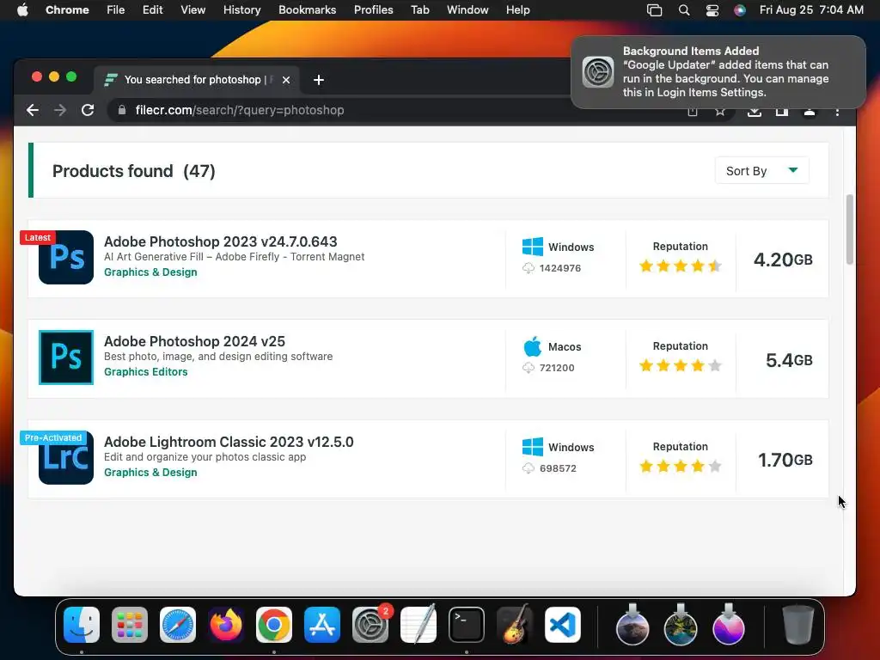Viewport: 880px width, 660px height.
Task: Open a new tab with the plus button
Action: (x=319, y=80)
